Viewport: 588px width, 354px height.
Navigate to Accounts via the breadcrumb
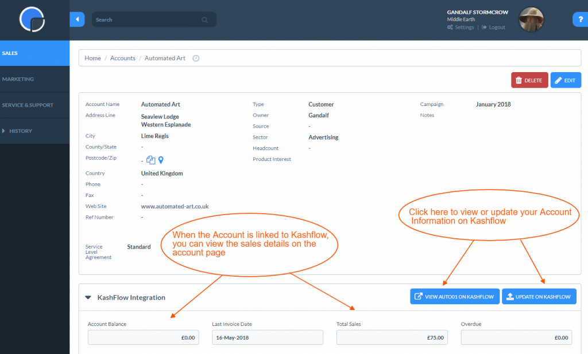click(122, 58)
